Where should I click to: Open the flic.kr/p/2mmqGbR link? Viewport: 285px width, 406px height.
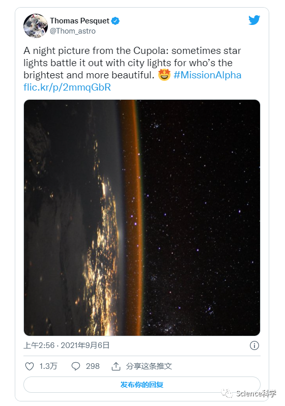[x=67, y=88]
